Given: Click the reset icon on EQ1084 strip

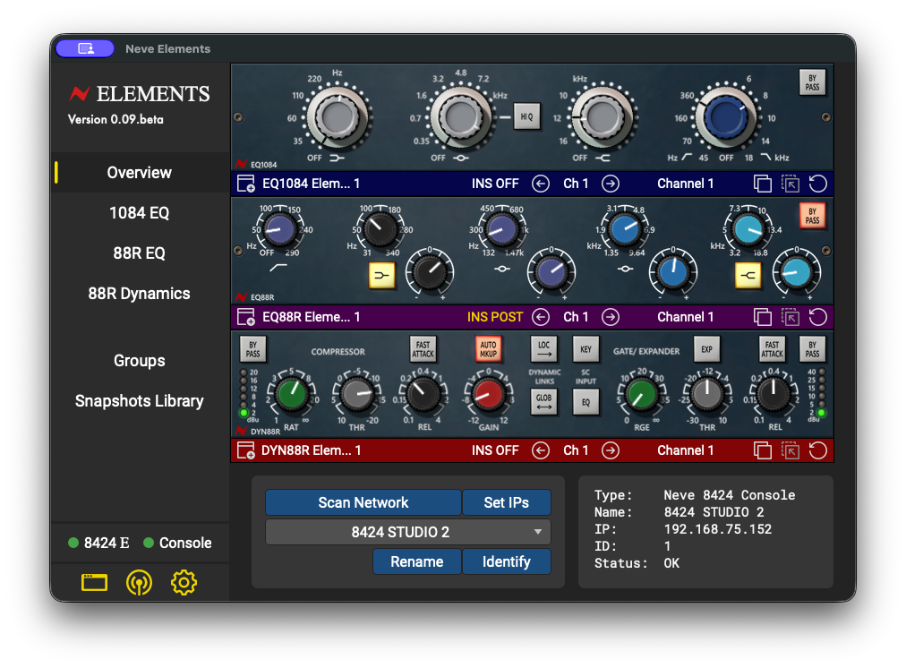Looking at the screenshot, I should click(817, 184).
